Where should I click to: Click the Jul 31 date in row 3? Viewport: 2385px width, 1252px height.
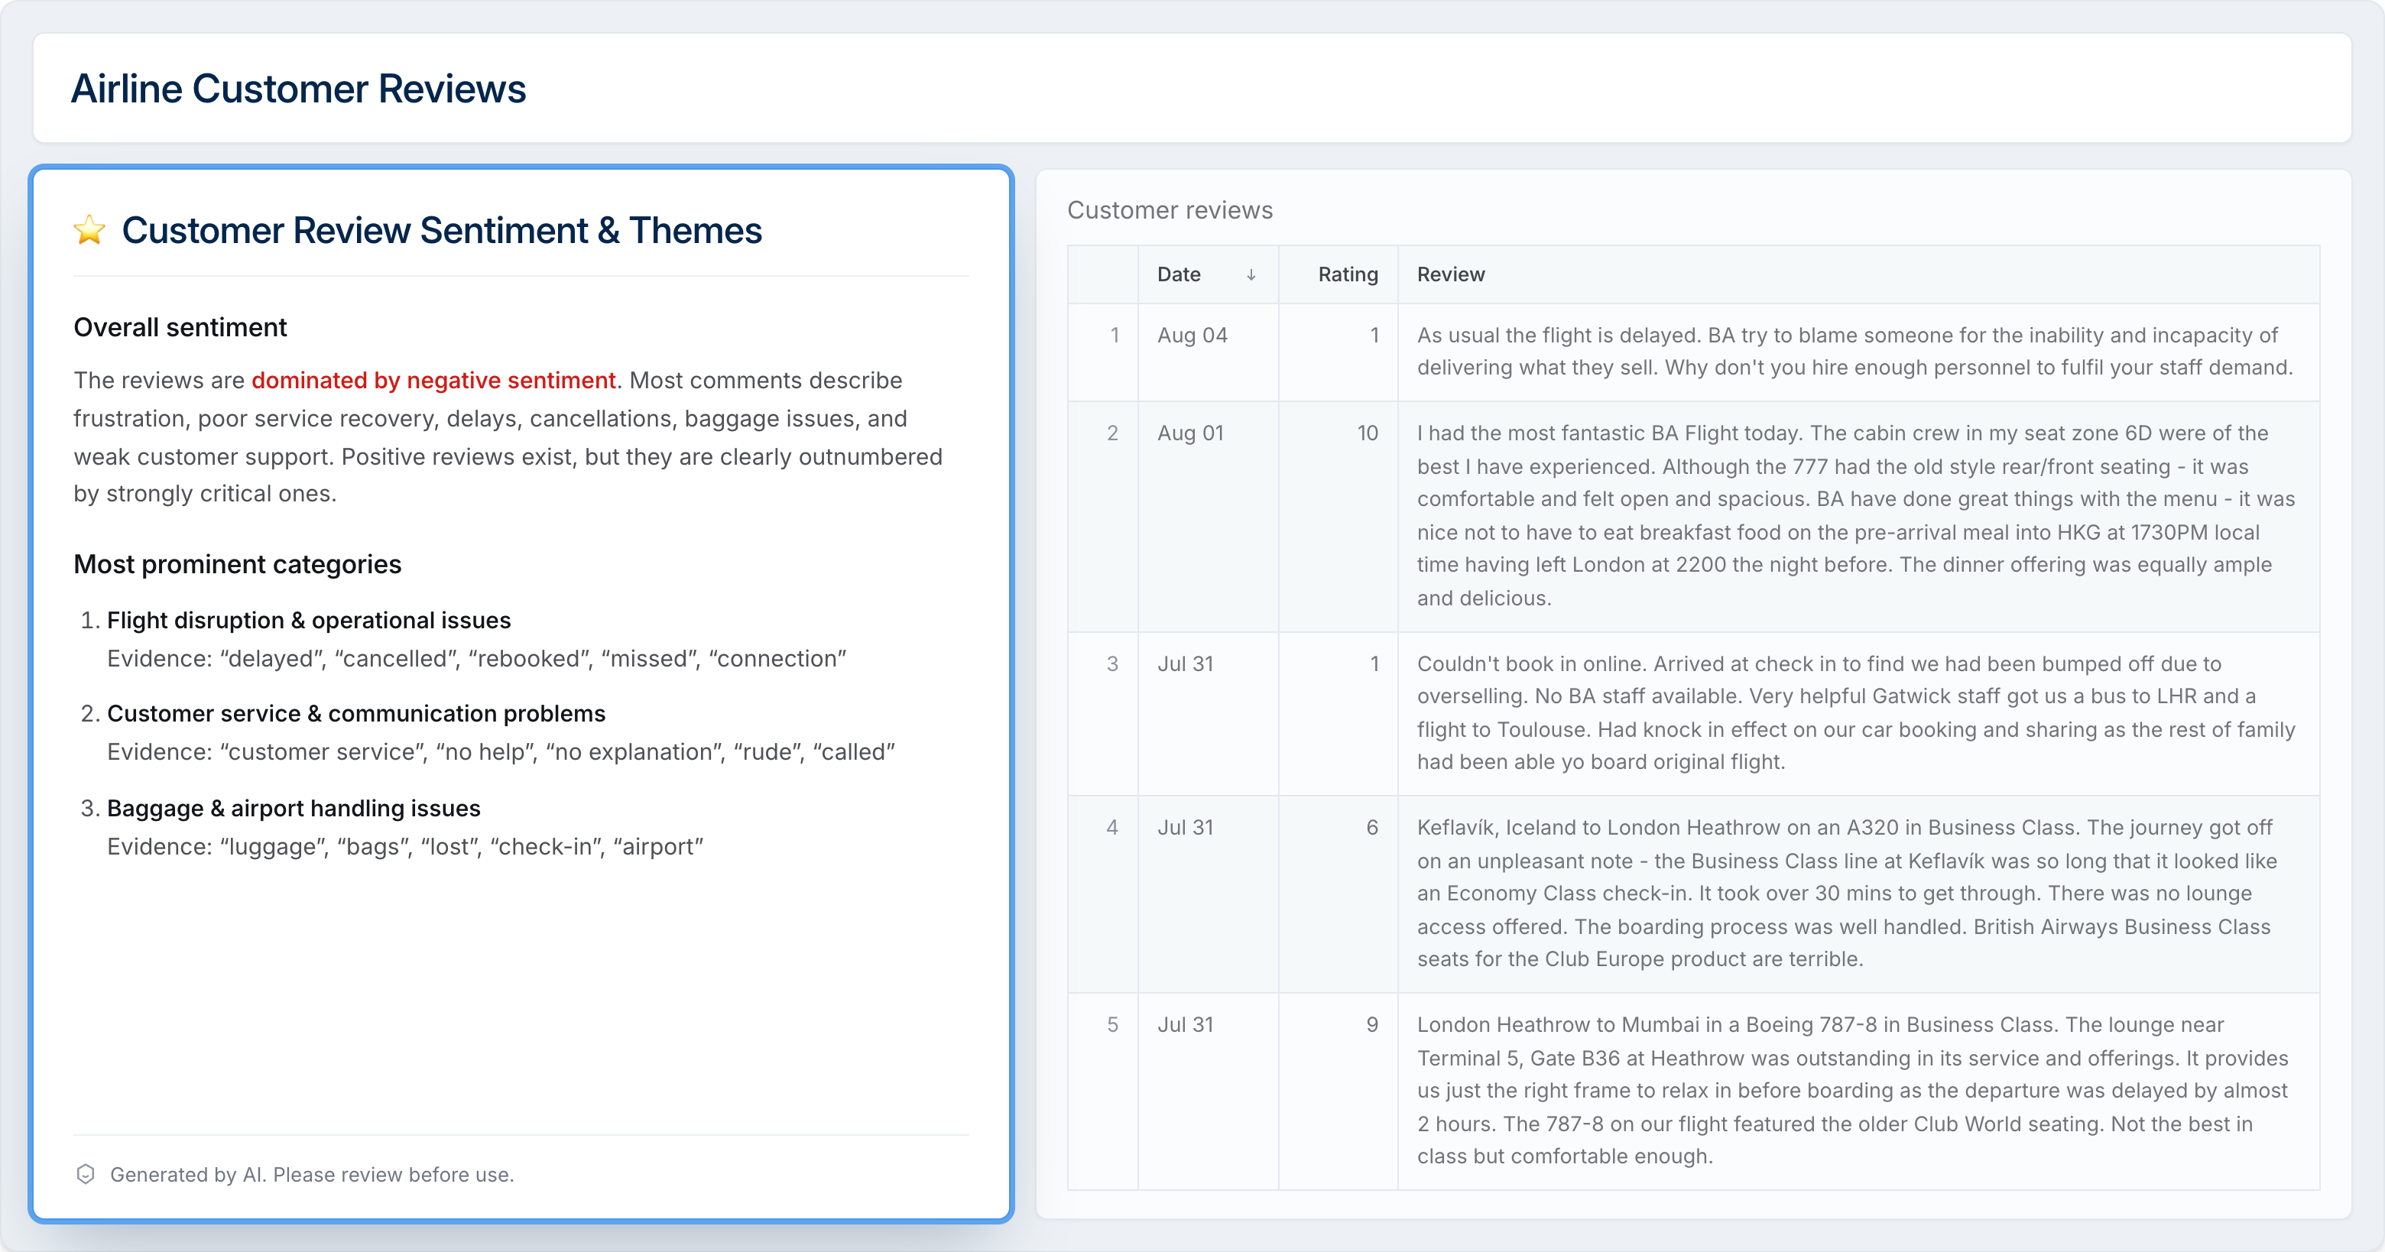pyautogui.click(x=1209, y=714)
